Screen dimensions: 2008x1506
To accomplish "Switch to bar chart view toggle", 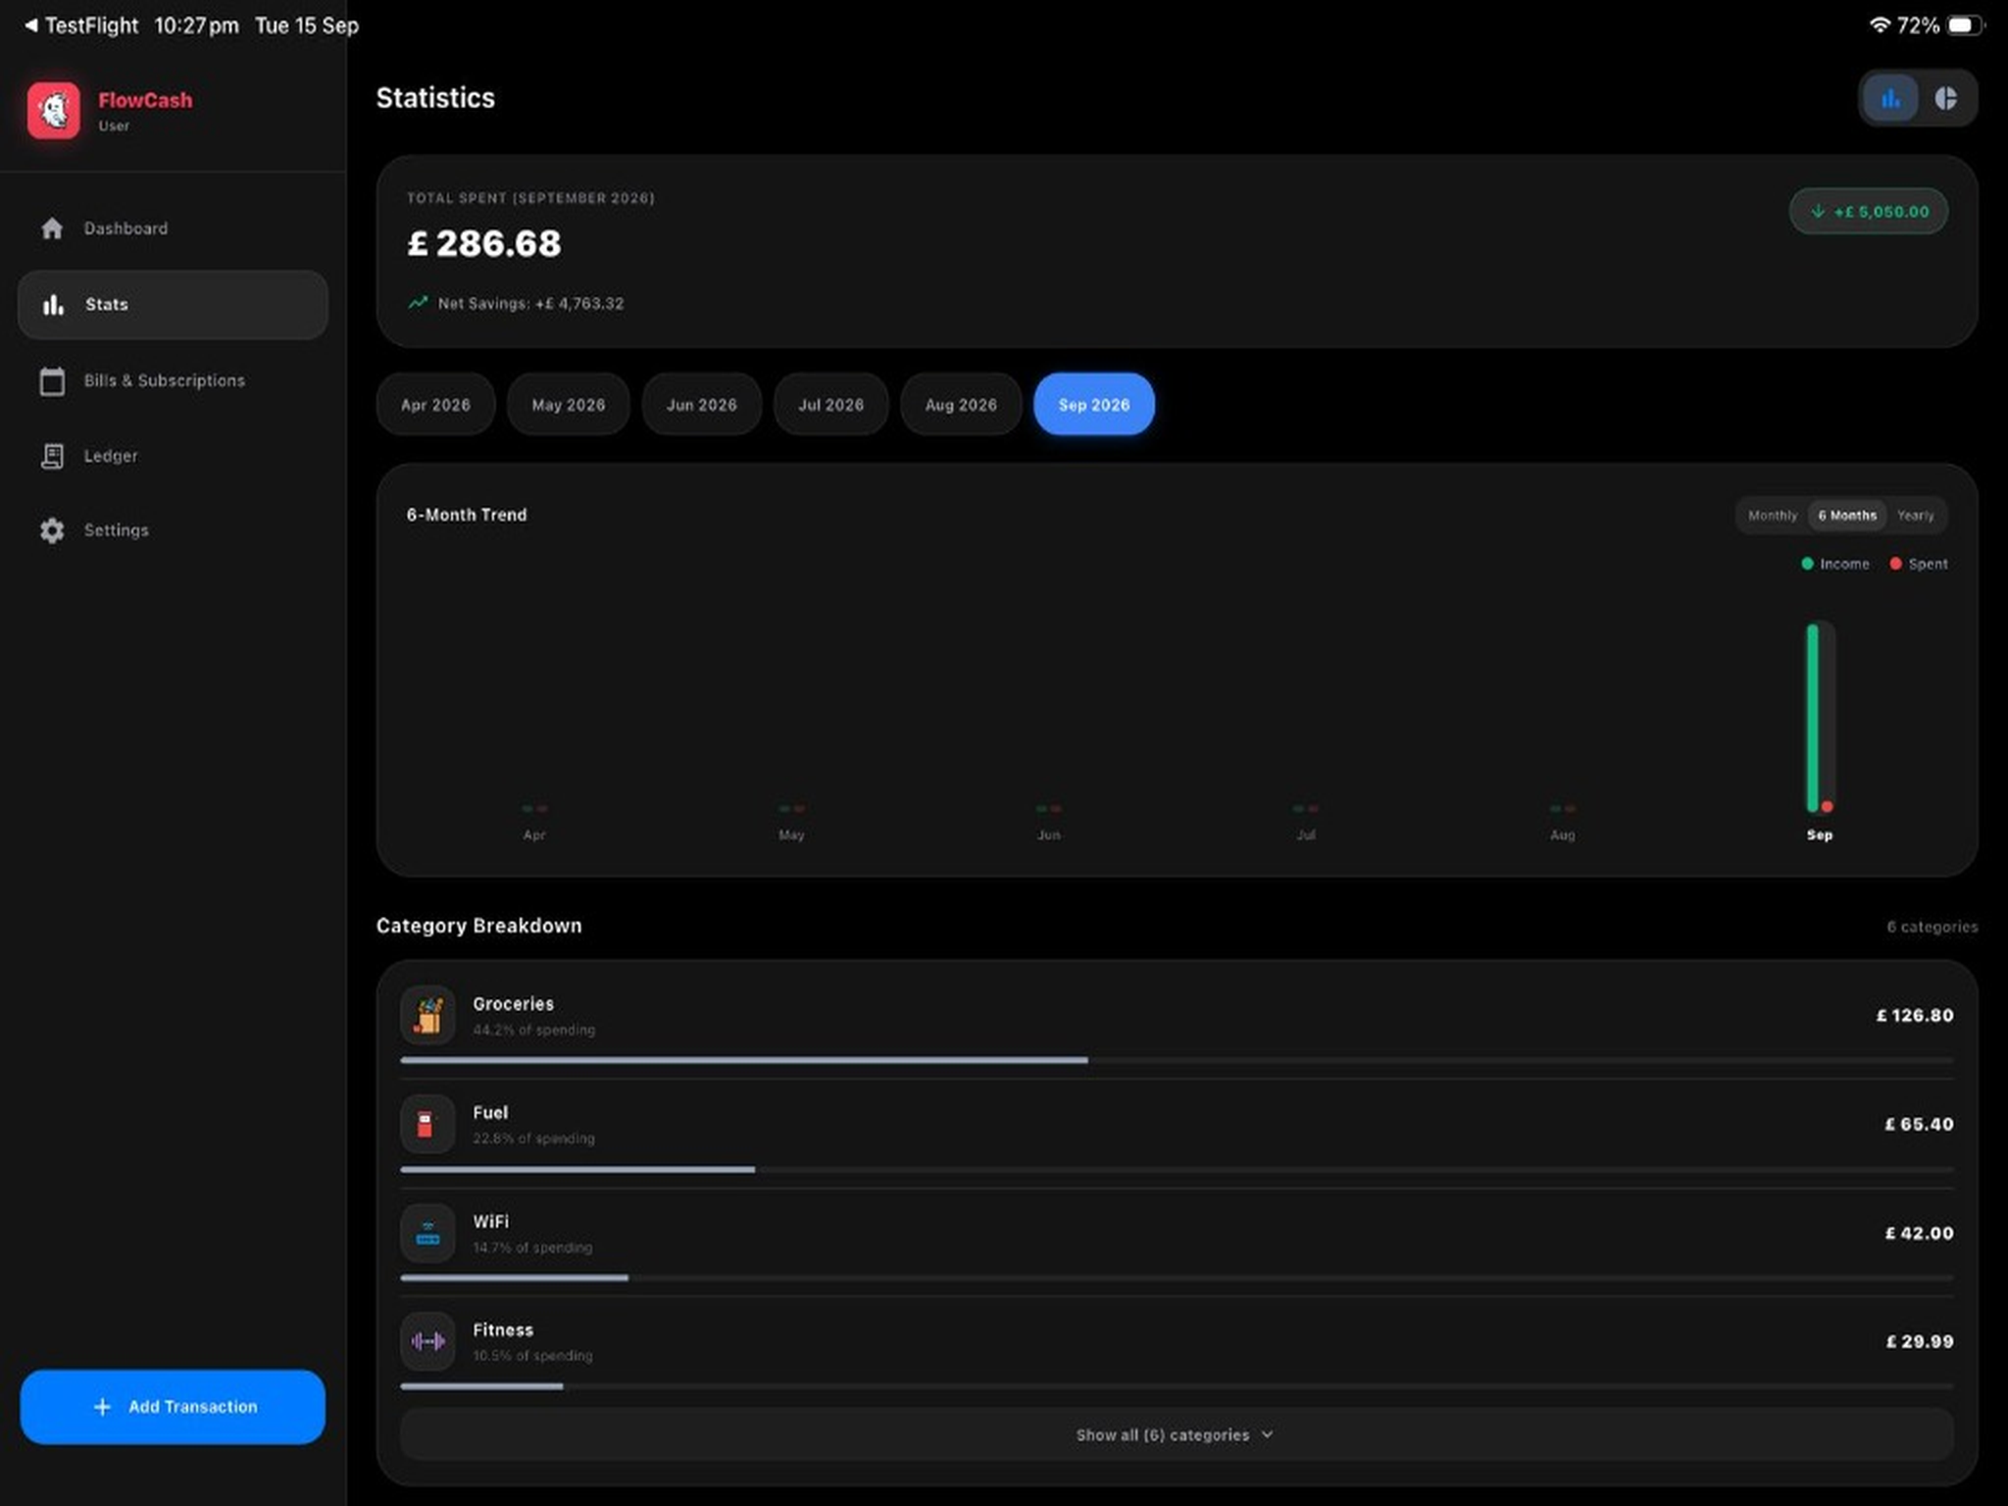I will 1890,98.
